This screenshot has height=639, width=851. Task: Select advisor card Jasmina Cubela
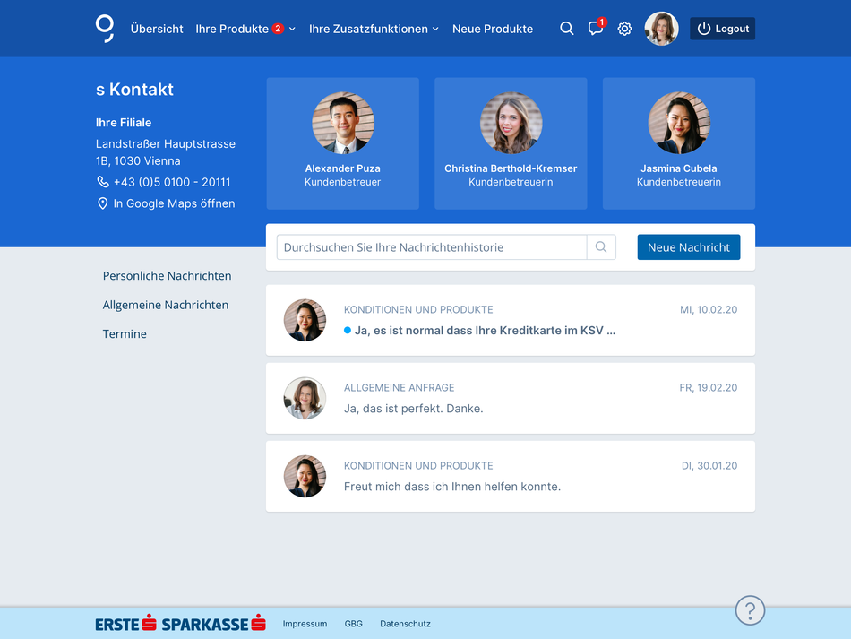[679, 143]
